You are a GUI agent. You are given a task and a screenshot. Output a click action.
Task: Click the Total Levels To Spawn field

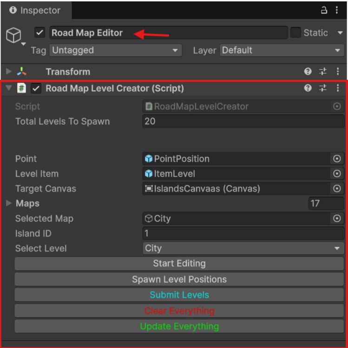coord(243,122)
